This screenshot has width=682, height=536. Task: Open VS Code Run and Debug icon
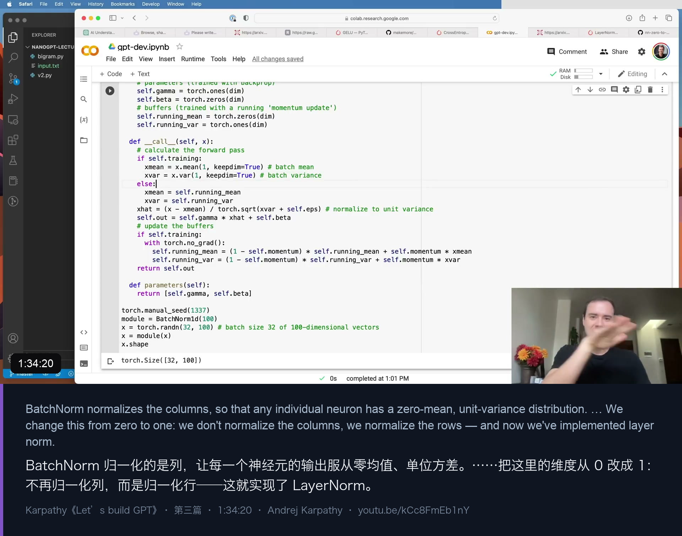[x=13, y=99]
